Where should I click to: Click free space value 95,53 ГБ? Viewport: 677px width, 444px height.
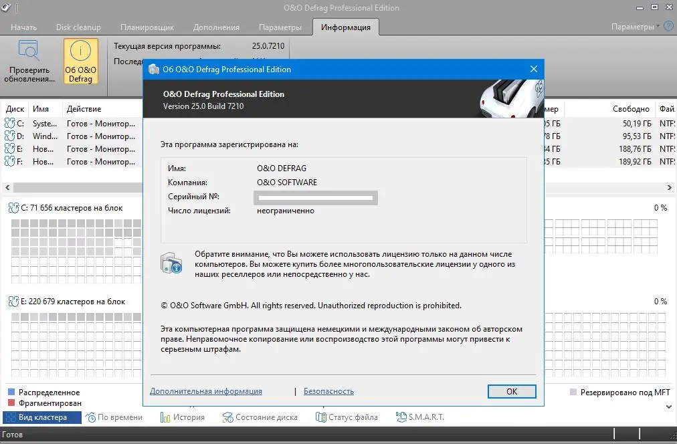pos(637,136)
